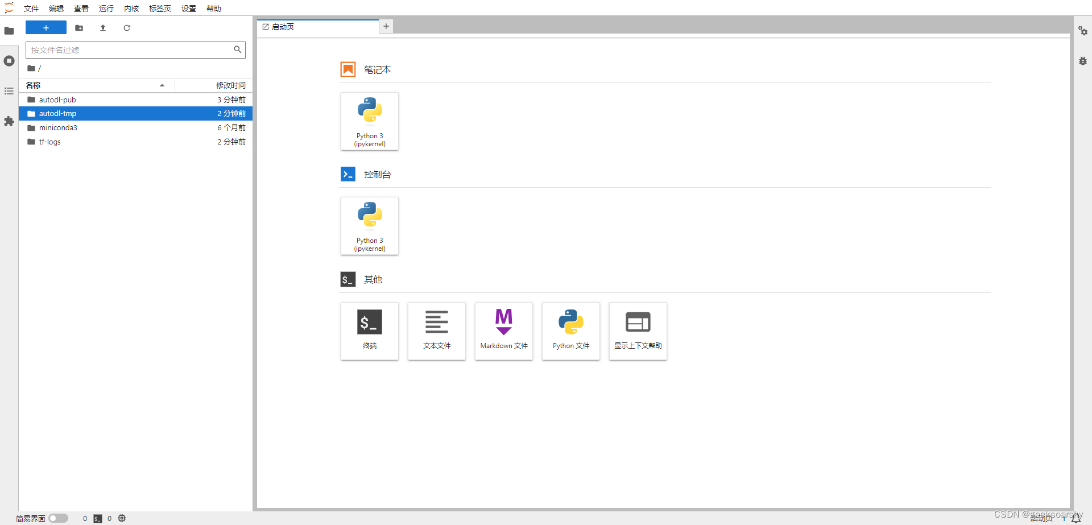Click the search magnifier icon in filter box
This screenshot has width=1092, height=525.
238,49
